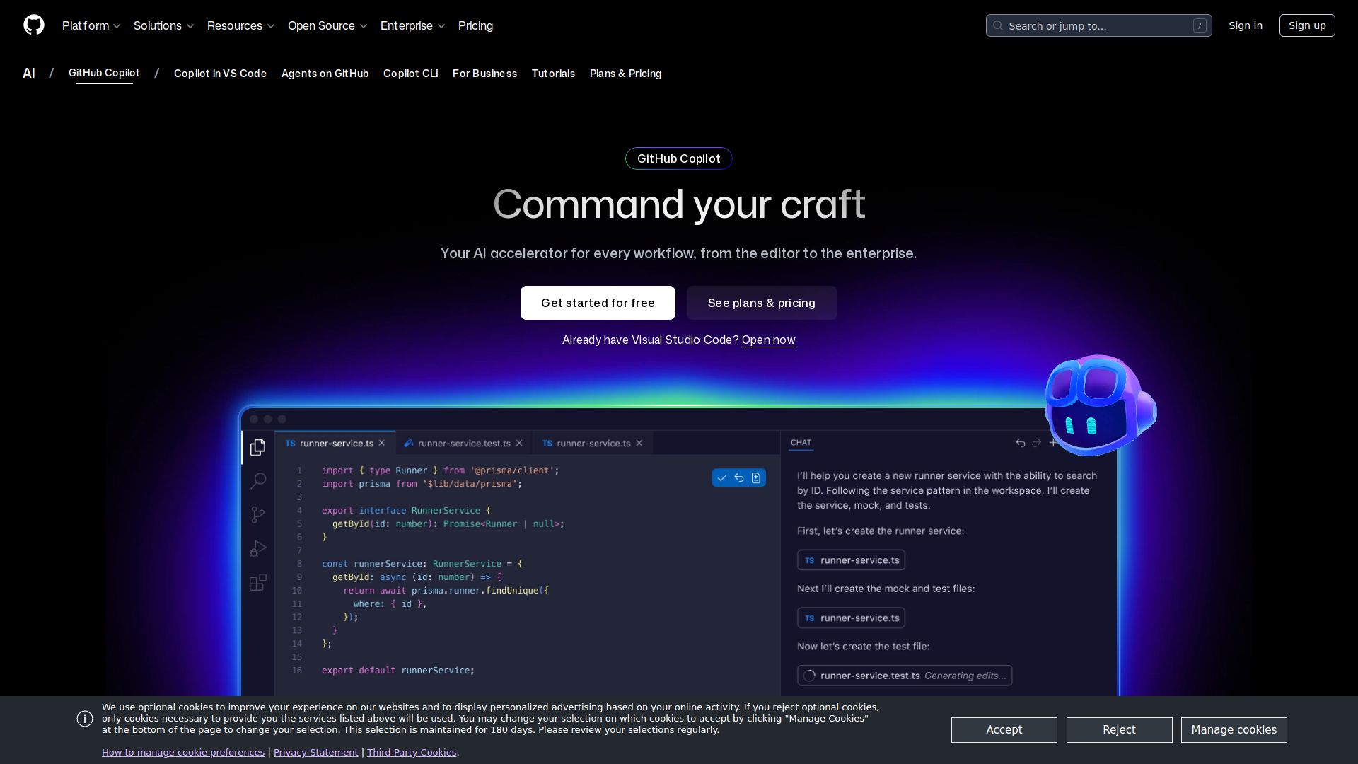Click the GitHub logo in the header
The height and width of the screenshot is (764, 1358).
click(x=34, y=25)
